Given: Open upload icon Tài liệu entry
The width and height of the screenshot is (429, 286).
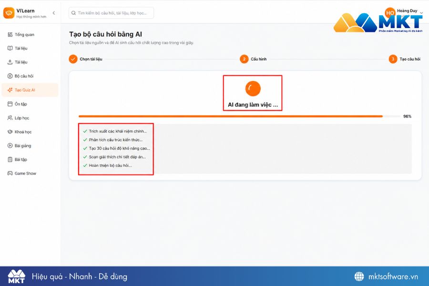Looking at the screenshot, I should click(x=10, y=62).
